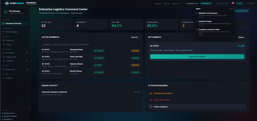Image resolution: width=257 pixels, height=121 pixels.
Task: Collapse the sidebar using edge handle
Action: tap(30, 109)
